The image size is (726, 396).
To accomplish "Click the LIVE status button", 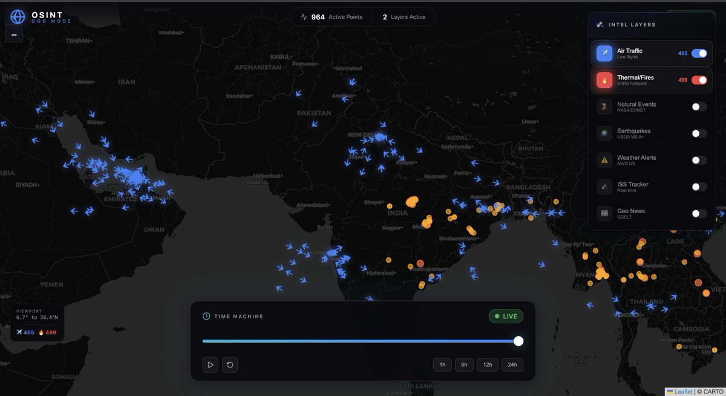I will click(x=506, y=315).
